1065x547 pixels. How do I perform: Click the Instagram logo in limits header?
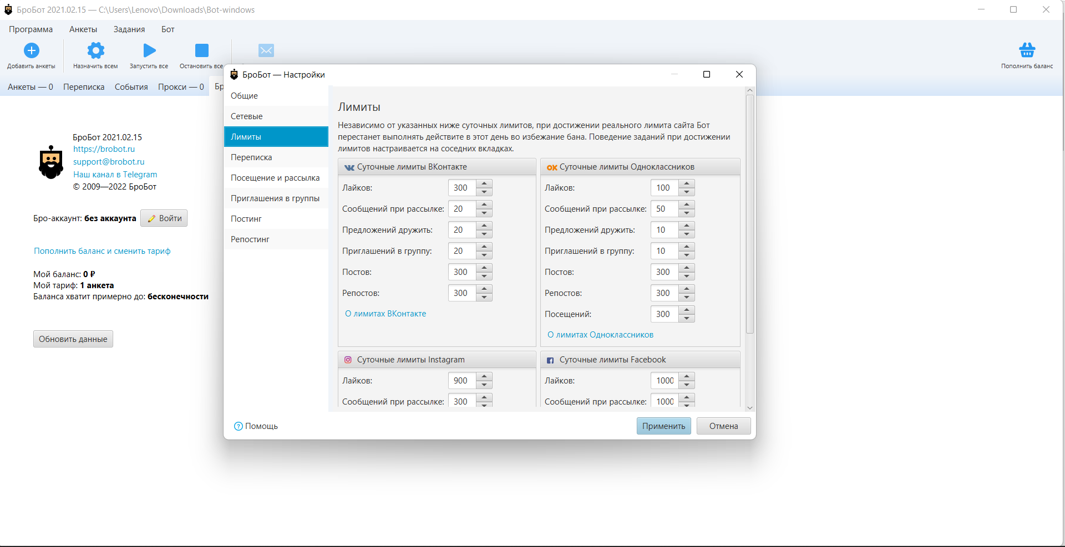[x=348, y=360]
